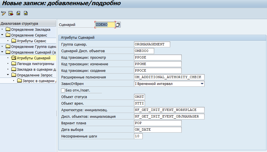Click folder icon of Запрос в сценарии
This screenshot has height=152, width=267.
(x=19, y=81)
